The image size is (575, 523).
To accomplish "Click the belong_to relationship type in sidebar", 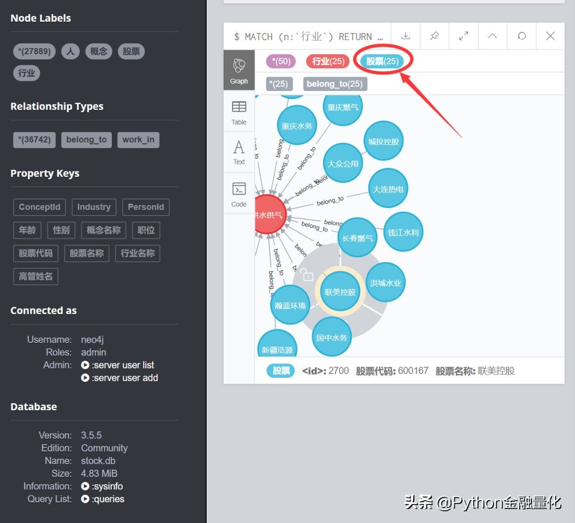I will click(86, 139).
